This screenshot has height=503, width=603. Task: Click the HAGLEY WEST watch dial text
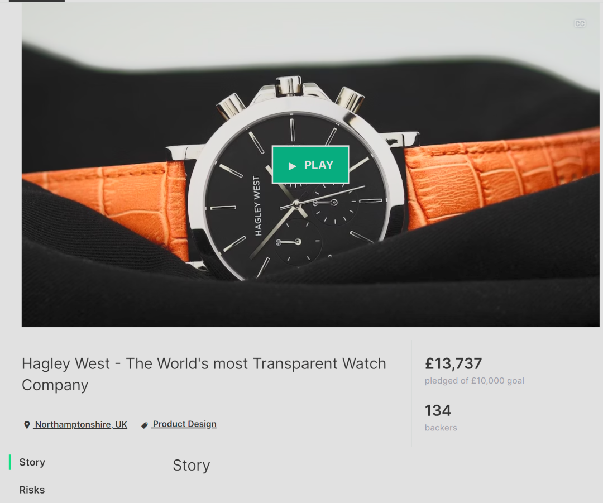pyautogui.click(x=257, y=206)
